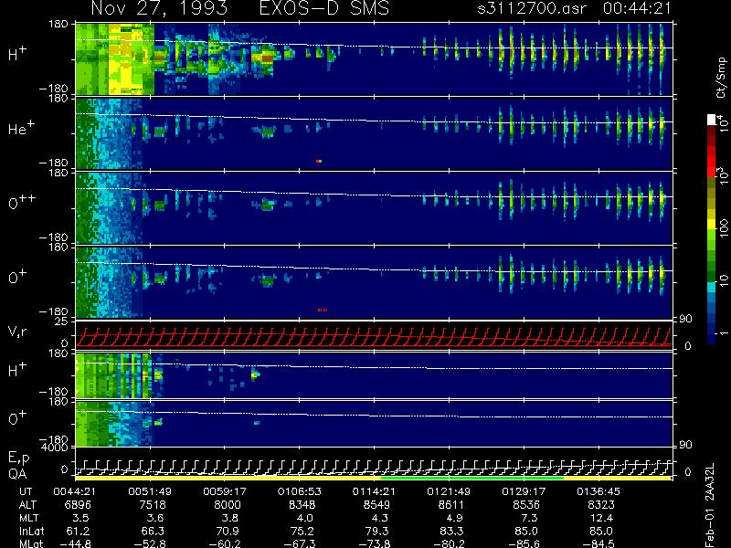The width and height of the screenshot is (731, 548).
Task: Click the InLat value '83.3'
Action: [452, 531]
